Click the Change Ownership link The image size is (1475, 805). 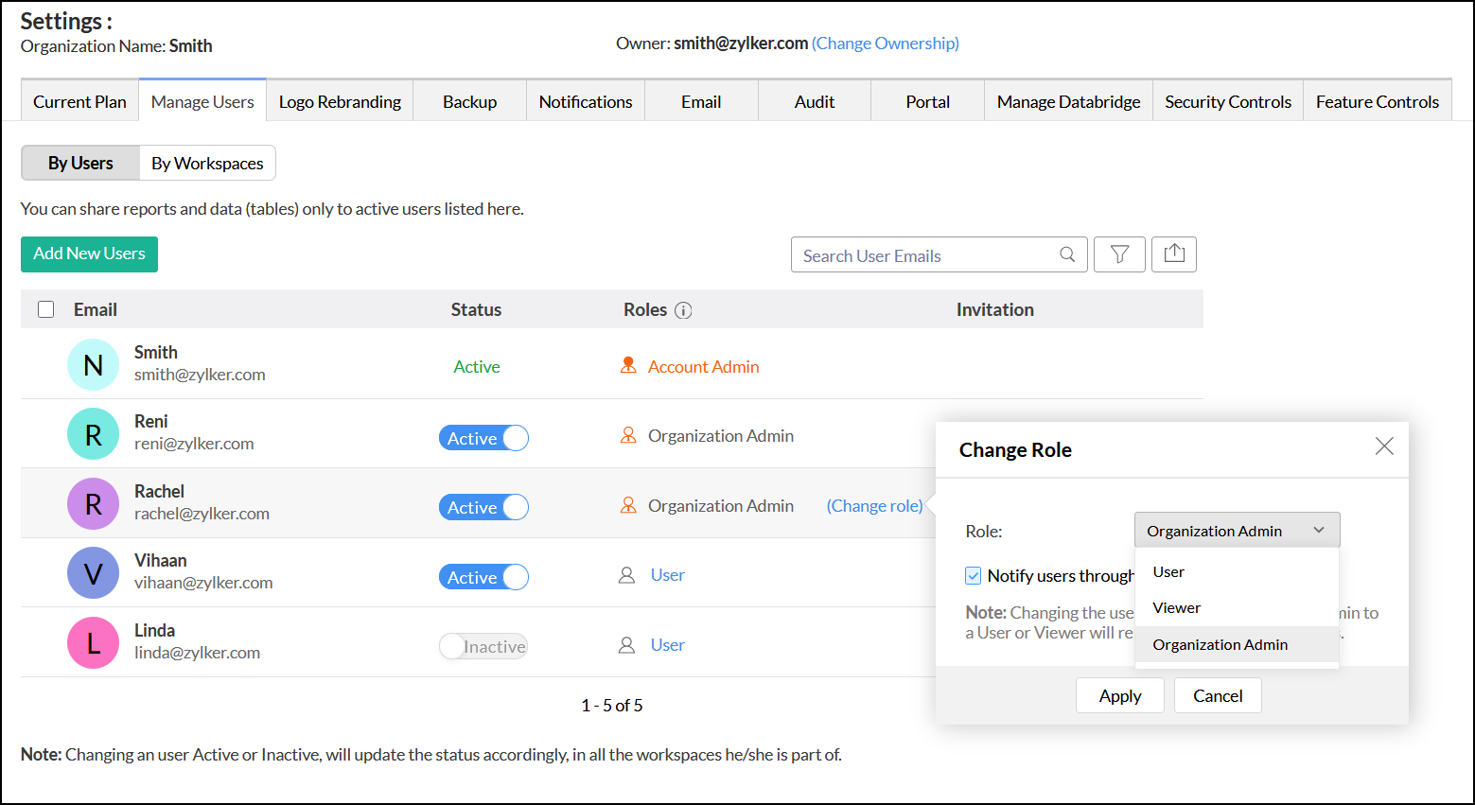tap(885, 44)
